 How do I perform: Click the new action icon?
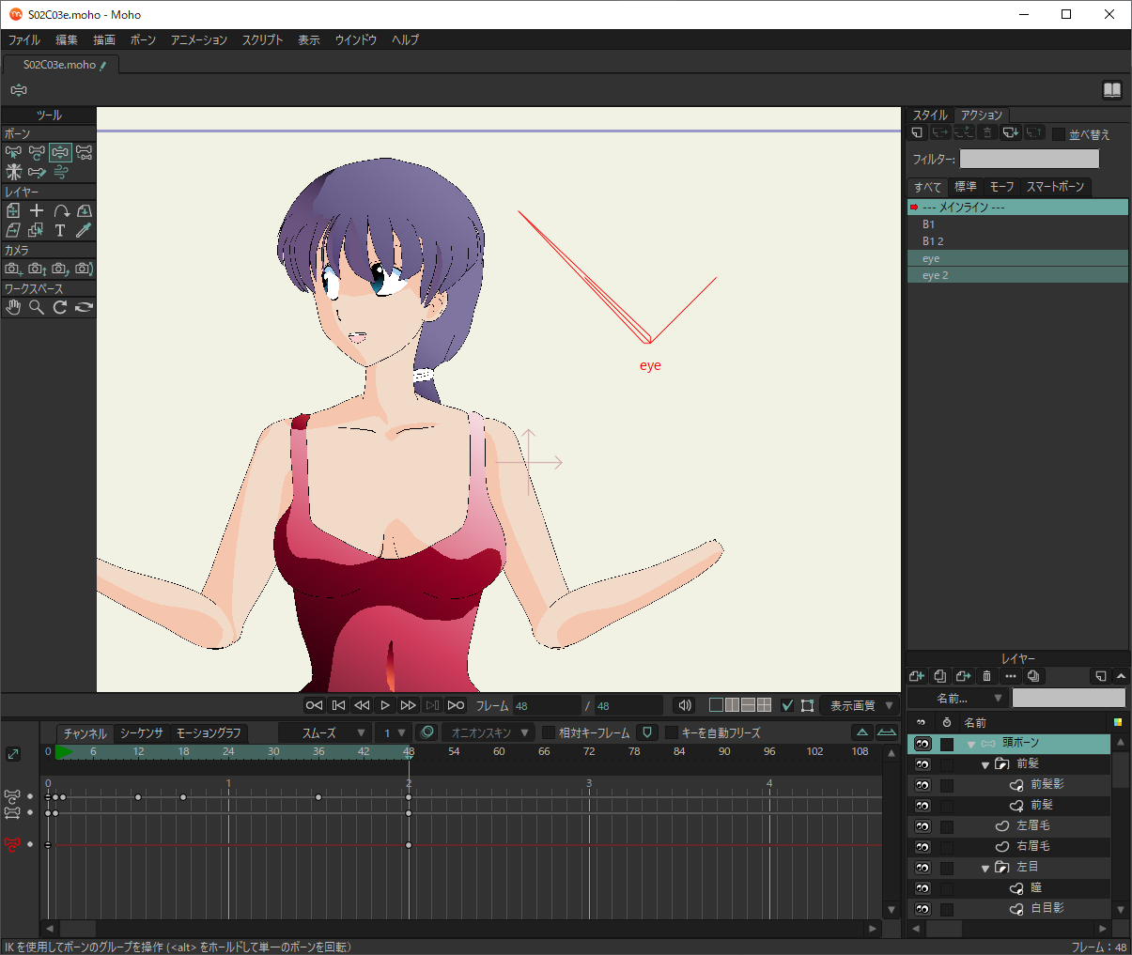click(x=918, y=133)
